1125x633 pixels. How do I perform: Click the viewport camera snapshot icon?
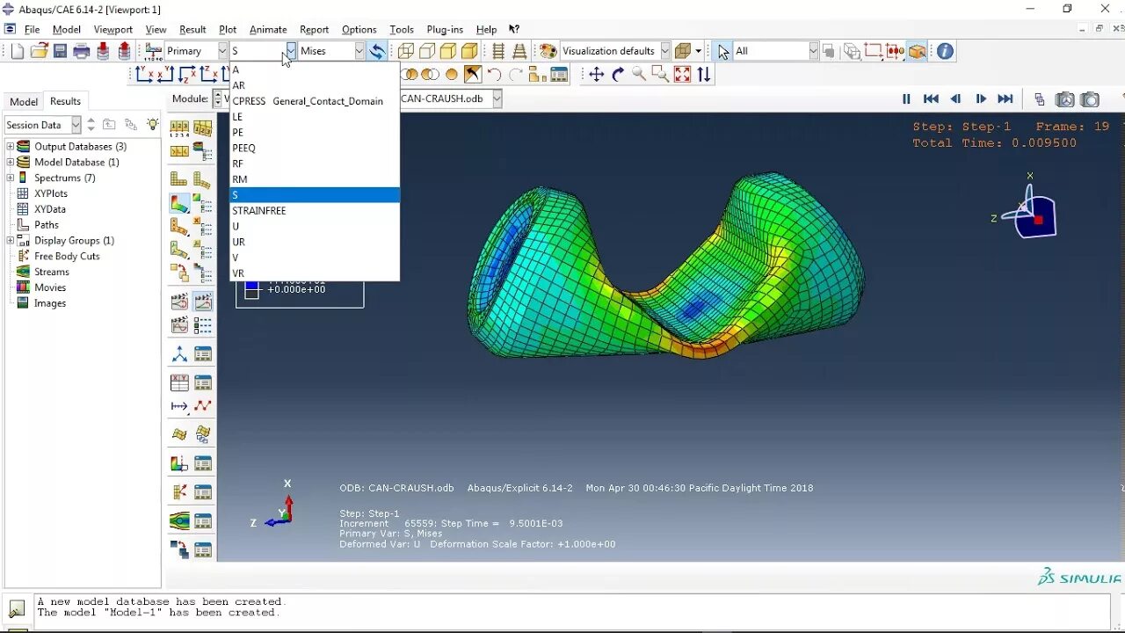(1090, 99)
